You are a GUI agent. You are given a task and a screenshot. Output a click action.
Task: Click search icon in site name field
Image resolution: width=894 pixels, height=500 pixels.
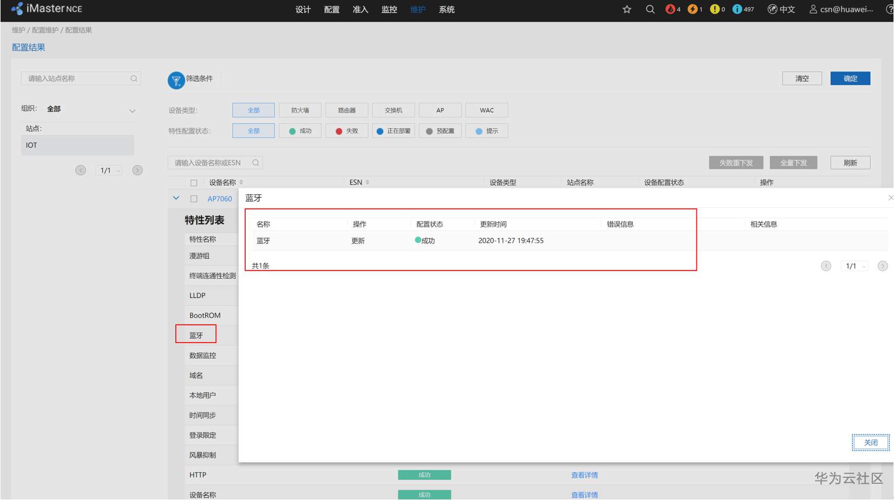click(x=134, y=78)
